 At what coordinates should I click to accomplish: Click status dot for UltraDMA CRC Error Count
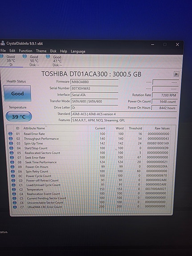click(x=15, y=207)
